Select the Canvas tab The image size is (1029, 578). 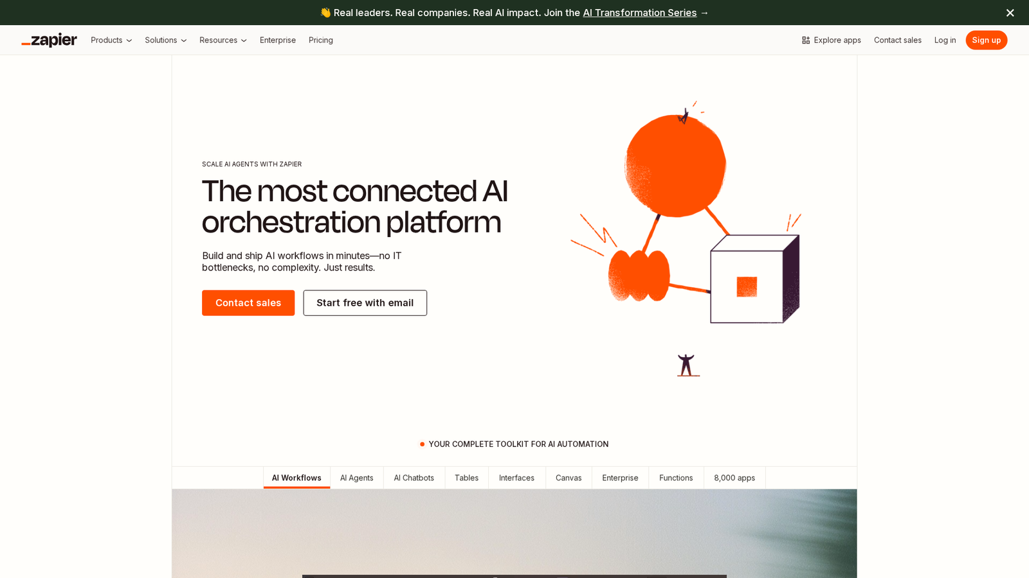(x=569, y=478)
